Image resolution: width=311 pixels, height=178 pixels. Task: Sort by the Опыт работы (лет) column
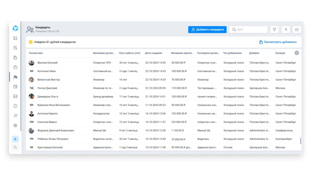tap(129, 53)
